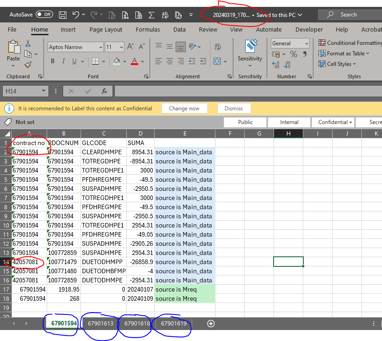
Task: Click the Select All corner triangle
Action: click(x=6, y=133)
